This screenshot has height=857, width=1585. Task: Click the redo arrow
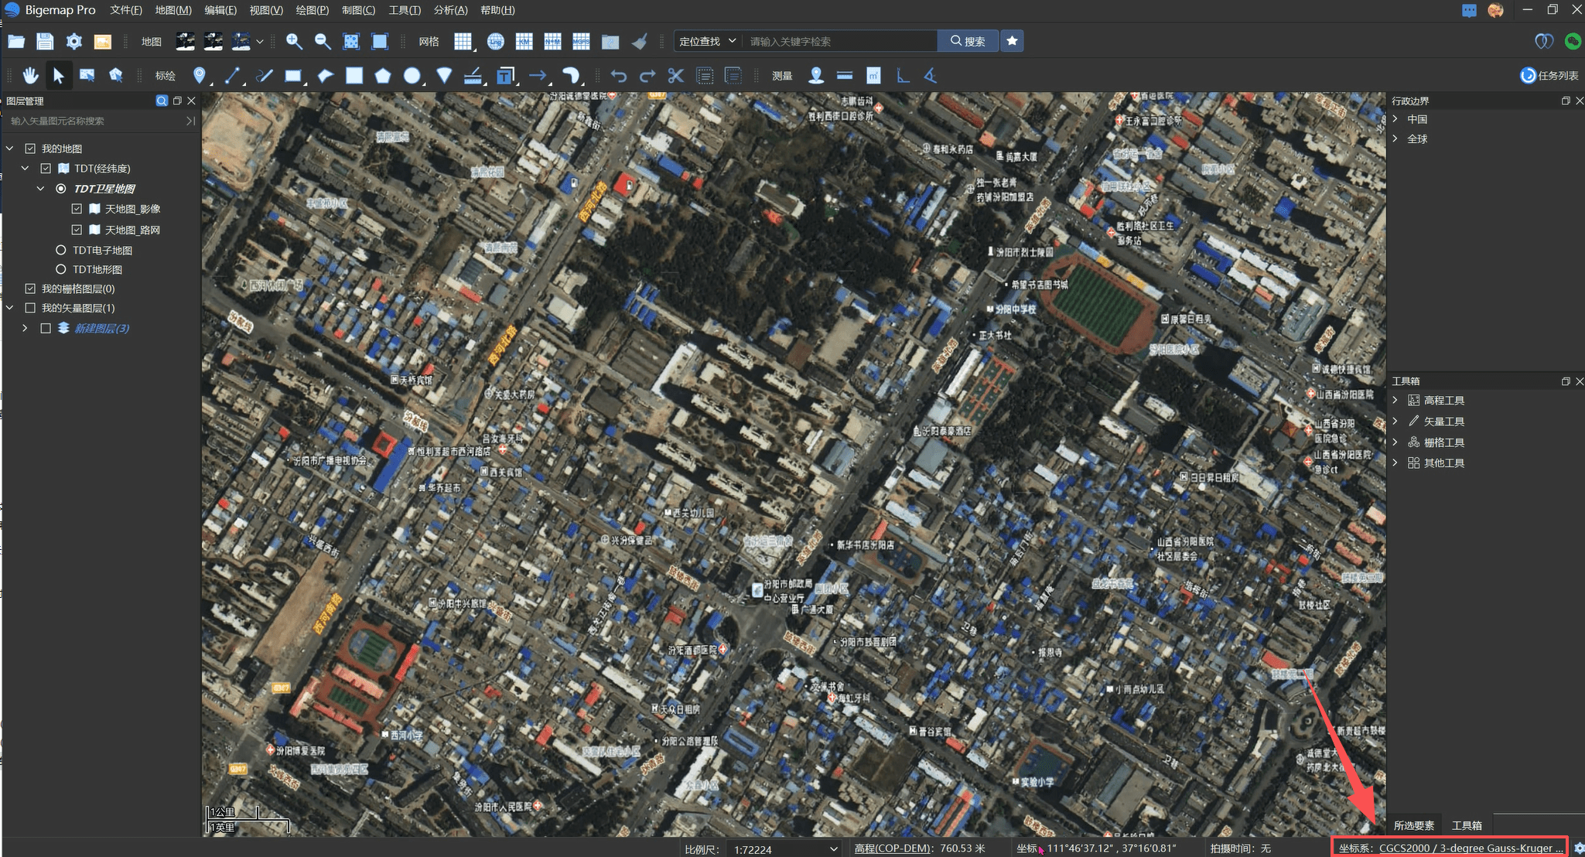(x=647, y=76)
